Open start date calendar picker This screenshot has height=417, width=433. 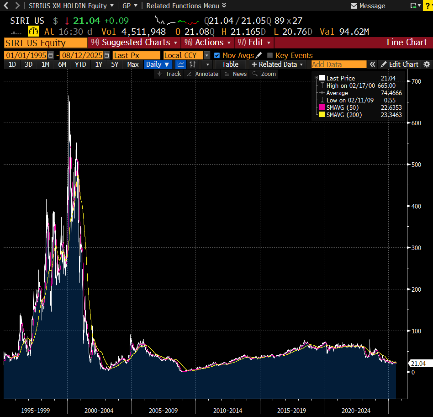51,55
